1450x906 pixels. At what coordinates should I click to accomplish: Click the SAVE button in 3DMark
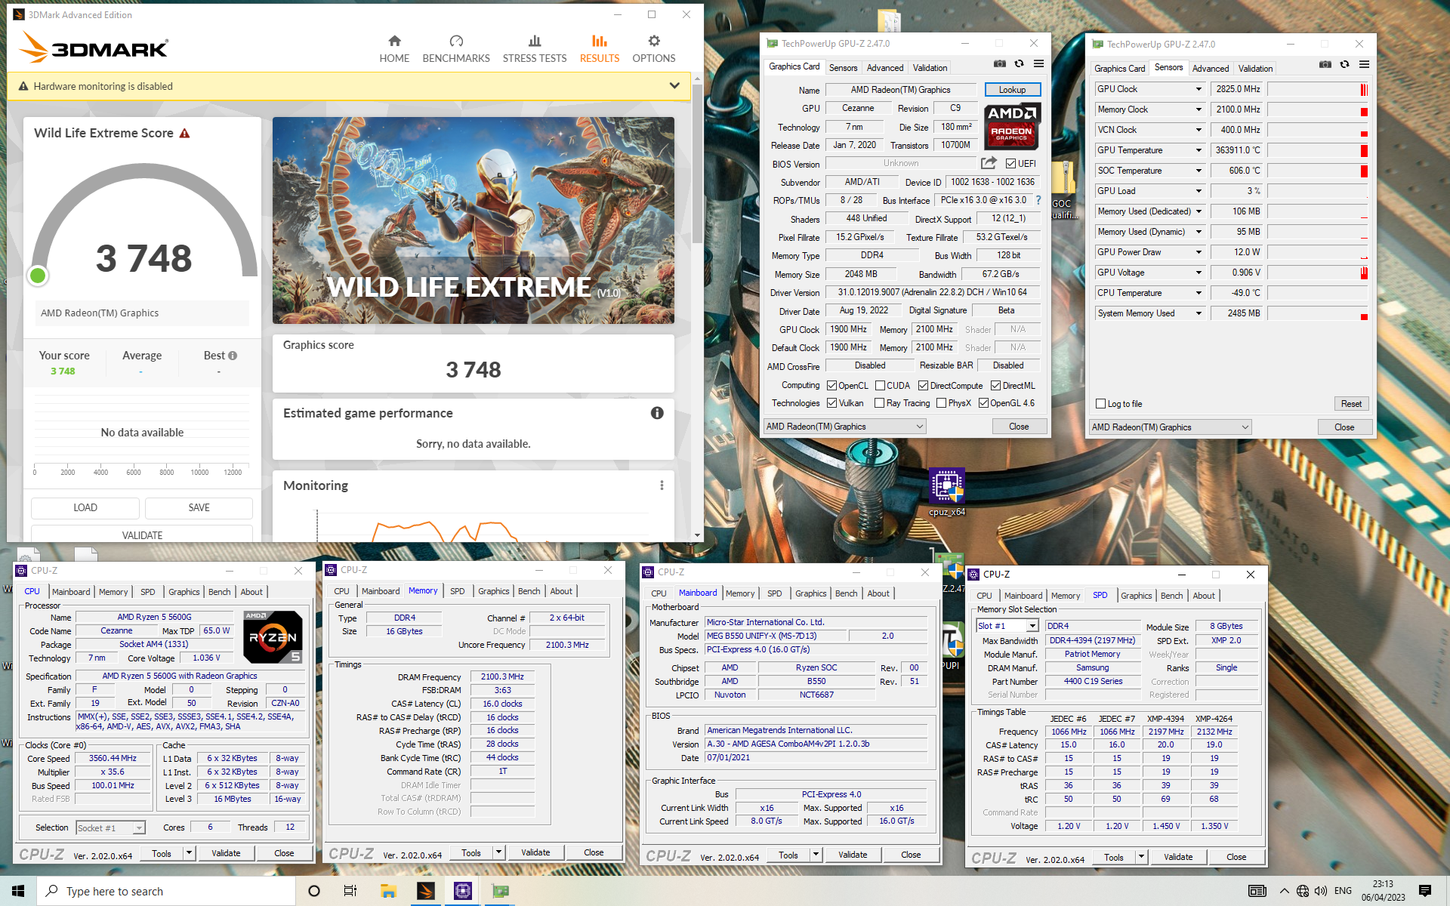[199, 507]
